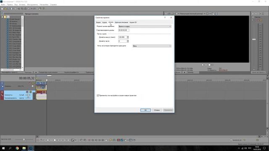Click the Play button under the preview window
Screen dimensions: 269x151
tap(203, 65)
